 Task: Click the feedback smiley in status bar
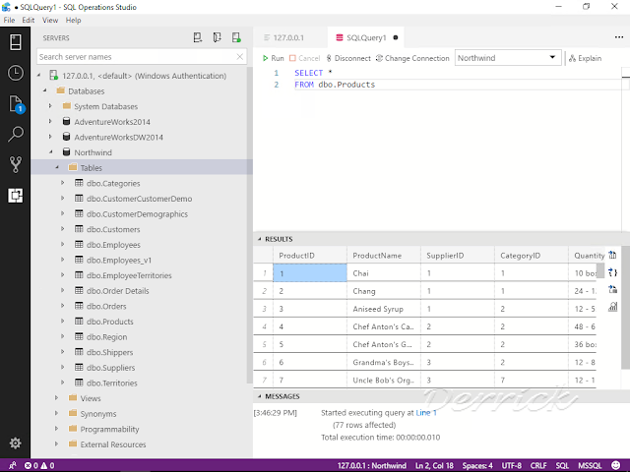tap(615, 465)
